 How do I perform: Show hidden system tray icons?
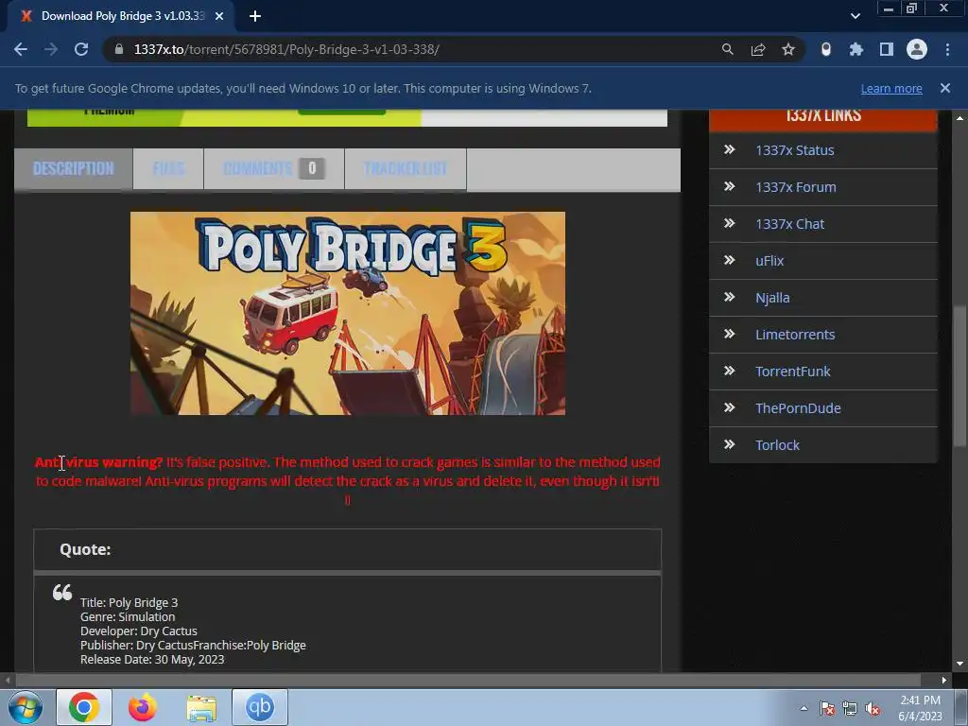(804, 708)
